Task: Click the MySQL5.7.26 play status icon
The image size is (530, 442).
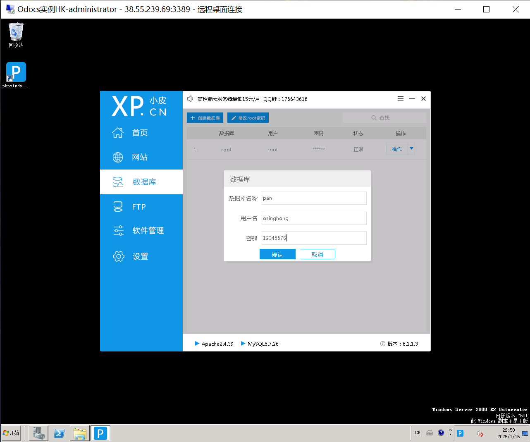Action: [243, 344]
